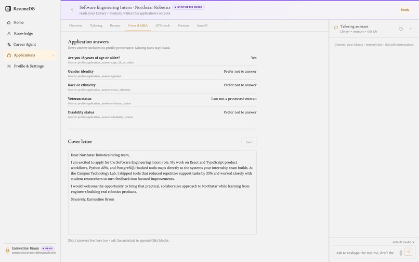Click the Knowledge person icon

click(x=9, y=33)
